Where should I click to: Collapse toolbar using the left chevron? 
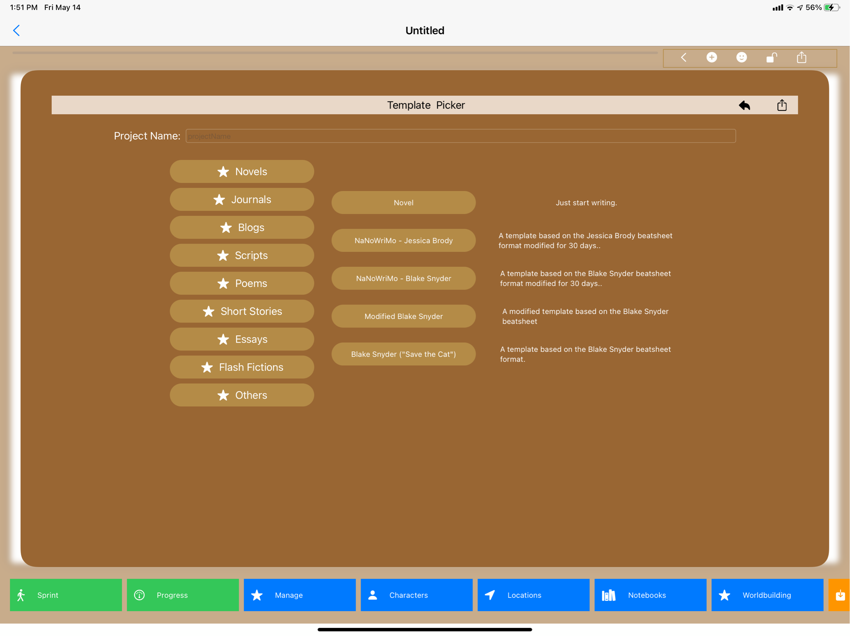683,58
